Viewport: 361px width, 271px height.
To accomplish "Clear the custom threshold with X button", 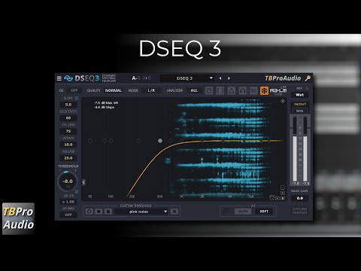I will click(174, 212).
